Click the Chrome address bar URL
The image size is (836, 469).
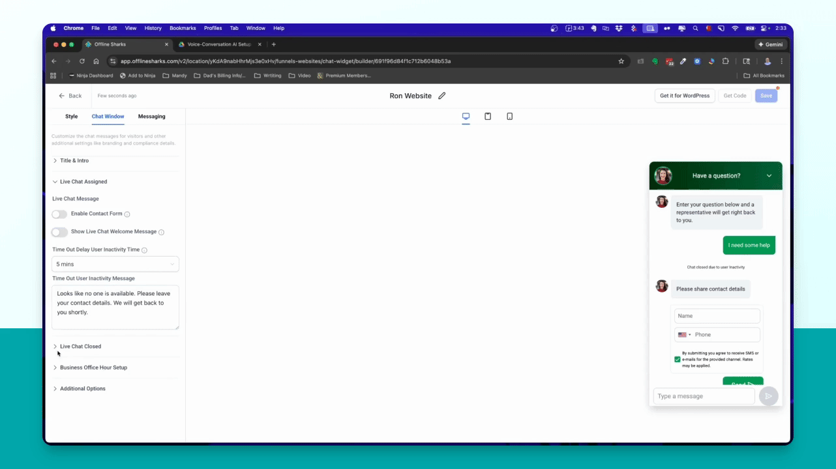point(285,61)
